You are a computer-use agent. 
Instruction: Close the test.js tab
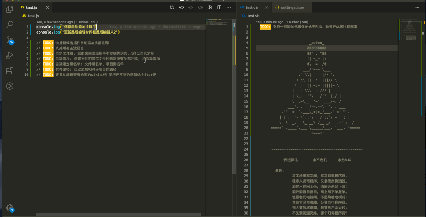[47, 8]
